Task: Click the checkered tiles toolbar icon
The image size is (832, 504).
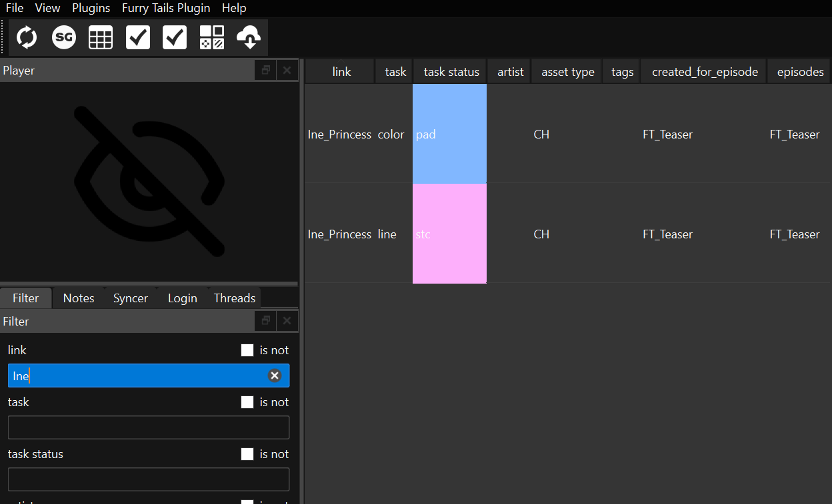Action: point(212,37)
